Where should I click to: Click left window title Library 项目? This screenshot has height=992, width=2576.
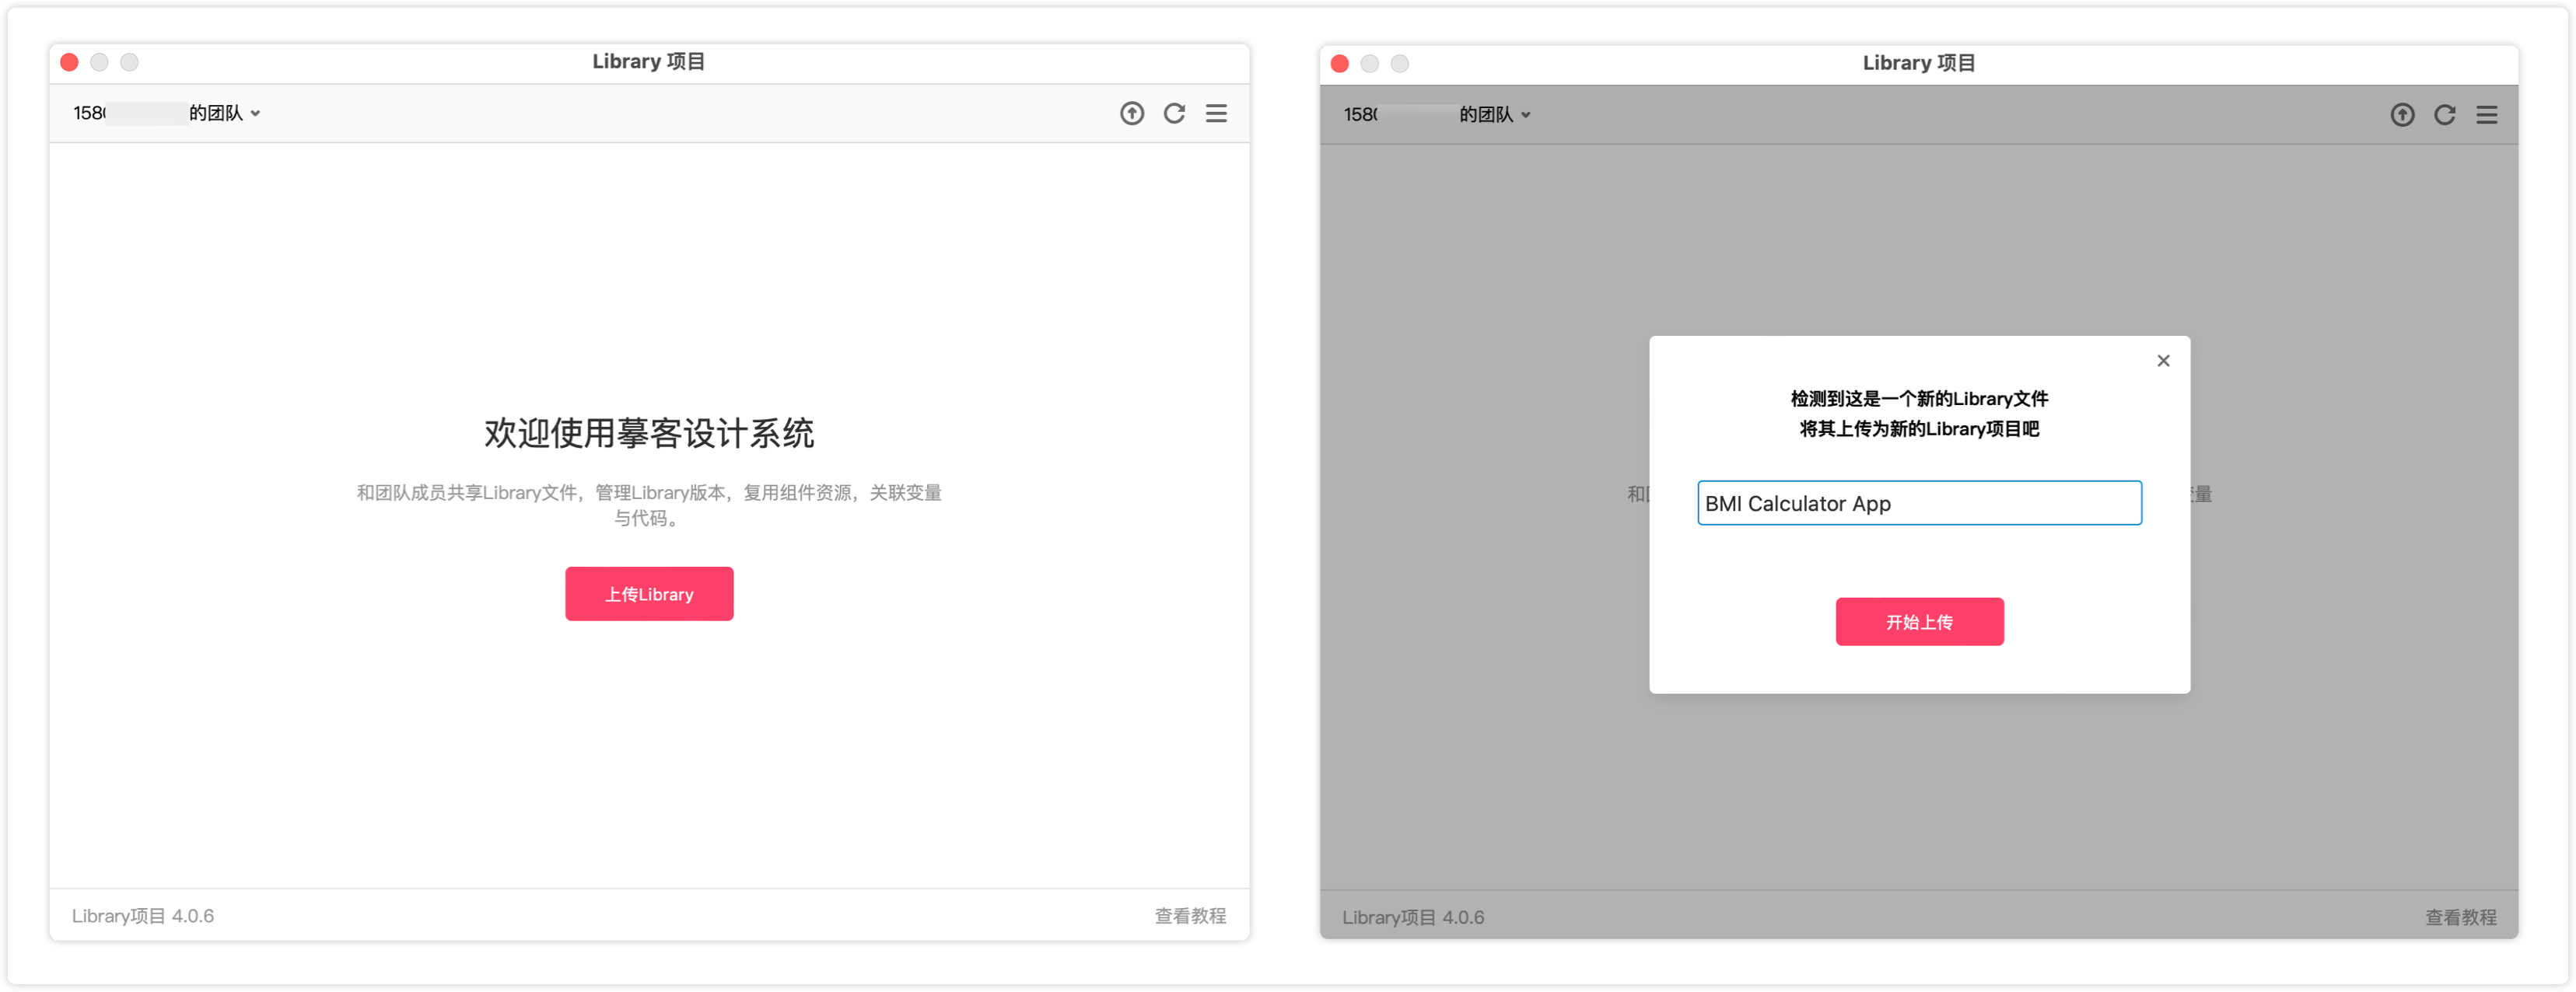tap(648, 62)
